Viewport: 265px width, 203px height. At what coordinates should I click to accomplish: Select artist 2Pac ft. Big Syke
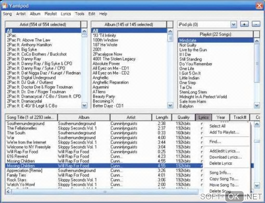click(x=43, y=49)
